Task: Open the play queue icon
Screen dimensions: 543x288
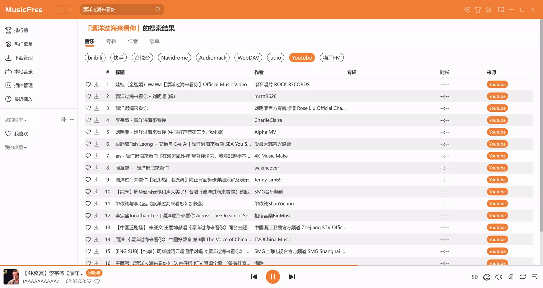Action: point(534,277)
